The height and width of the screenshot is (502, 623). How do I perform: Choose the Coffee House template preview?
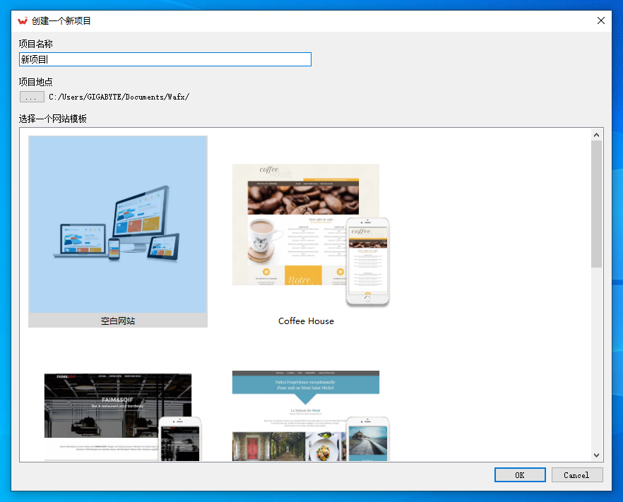(x=295, y=225)
